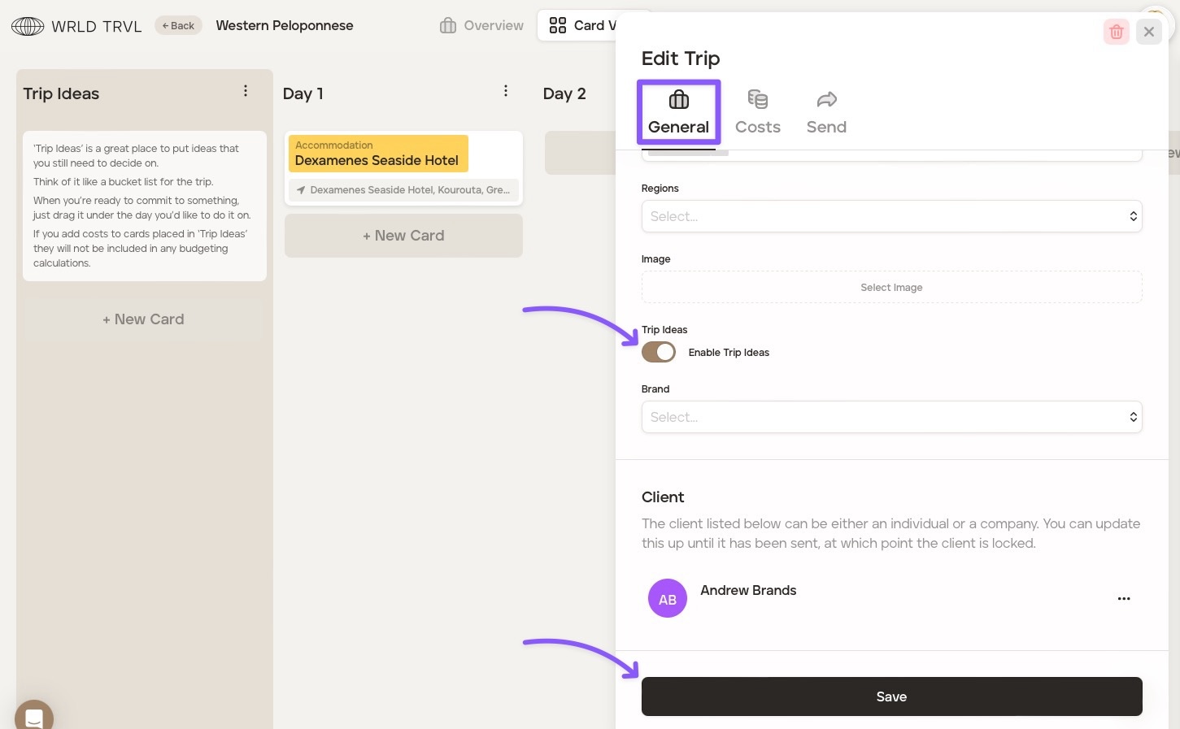Expand the Brand dropdown
Screen dimensions: 1180x729
[x=891, y=417]
